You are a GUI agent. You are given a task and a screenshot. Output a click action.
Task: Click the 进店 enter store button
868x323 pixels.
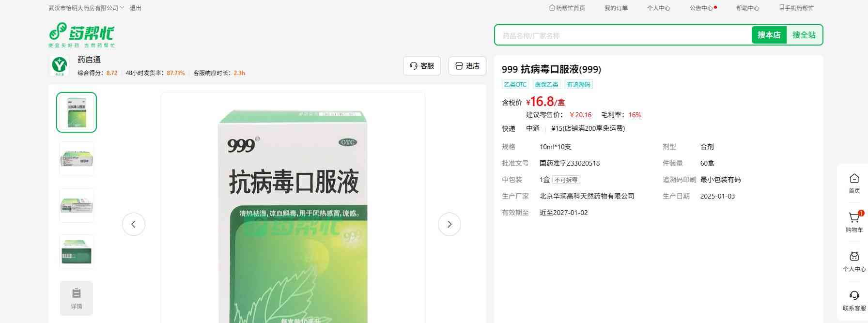click(467, 66)
